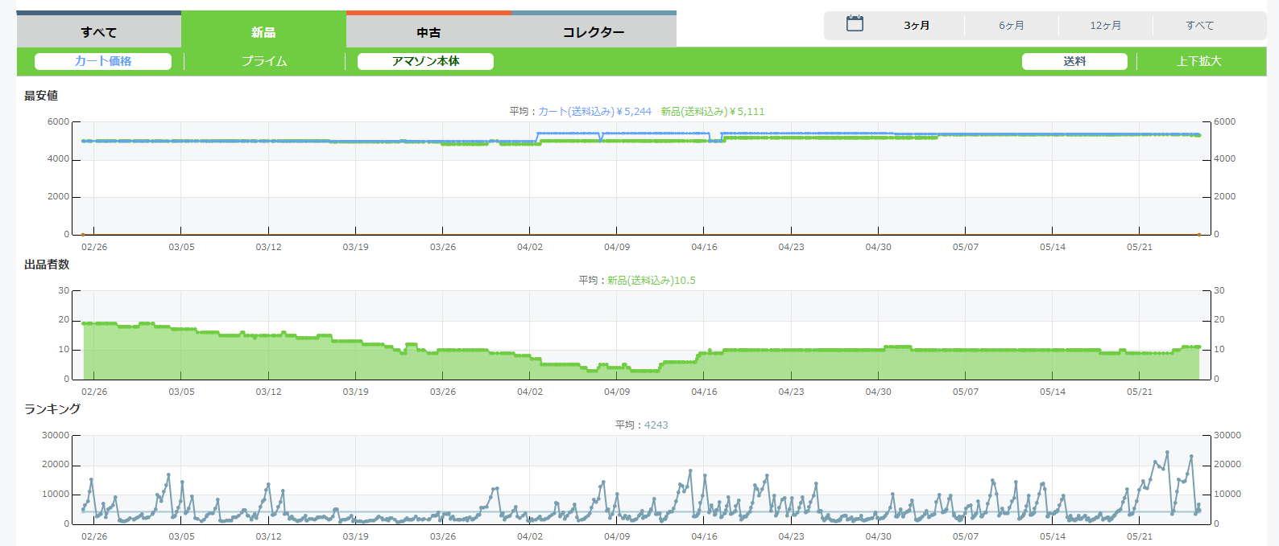1279x546 pixels.
Task: Select the 6ヶ月 time range
Action: [x=1012, y=26]
